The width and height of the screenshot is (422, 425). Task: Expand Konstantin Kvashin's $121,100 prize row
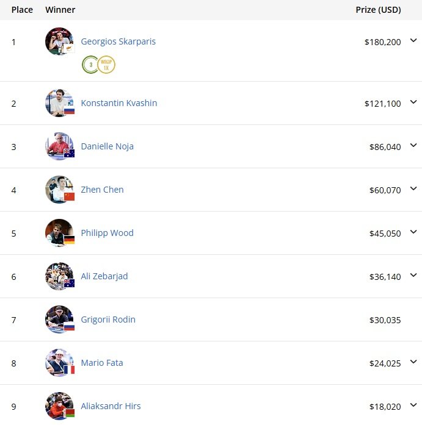click(413, 102)
